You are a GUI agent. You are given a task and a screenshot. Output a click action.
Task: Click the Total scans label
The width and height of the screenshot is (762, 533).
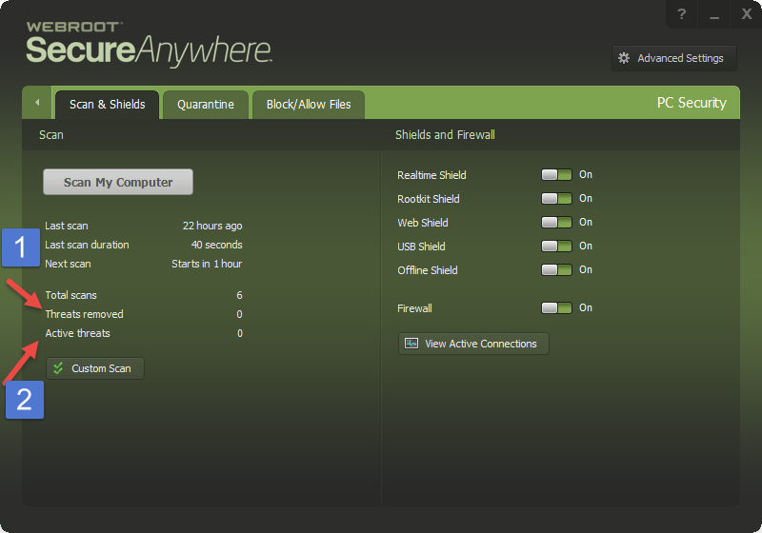tap(70, 295)
